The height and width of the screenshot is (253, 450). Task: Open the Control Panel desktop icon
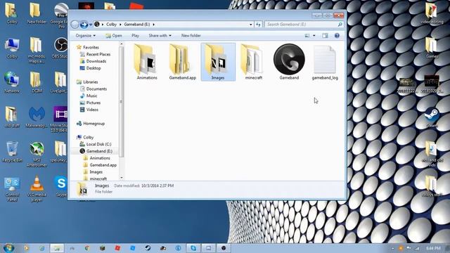point(12,188)
